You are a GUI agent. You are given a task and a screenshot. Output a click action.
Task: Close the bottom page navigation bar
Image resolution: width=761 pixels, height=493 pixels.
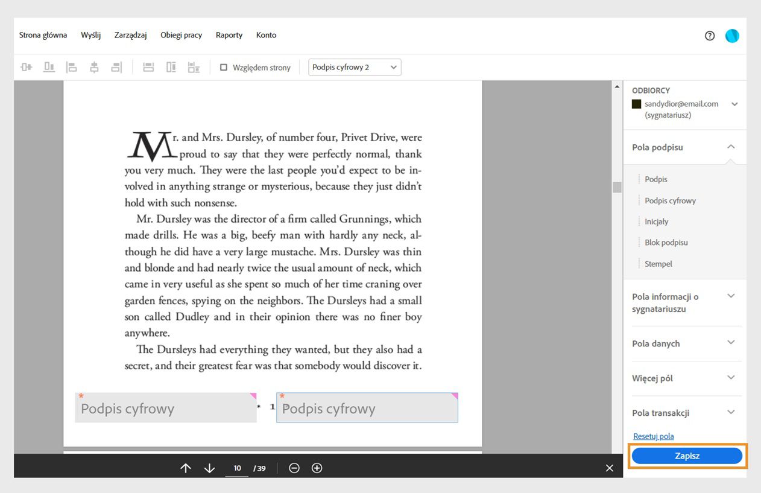tap(610, 468)
